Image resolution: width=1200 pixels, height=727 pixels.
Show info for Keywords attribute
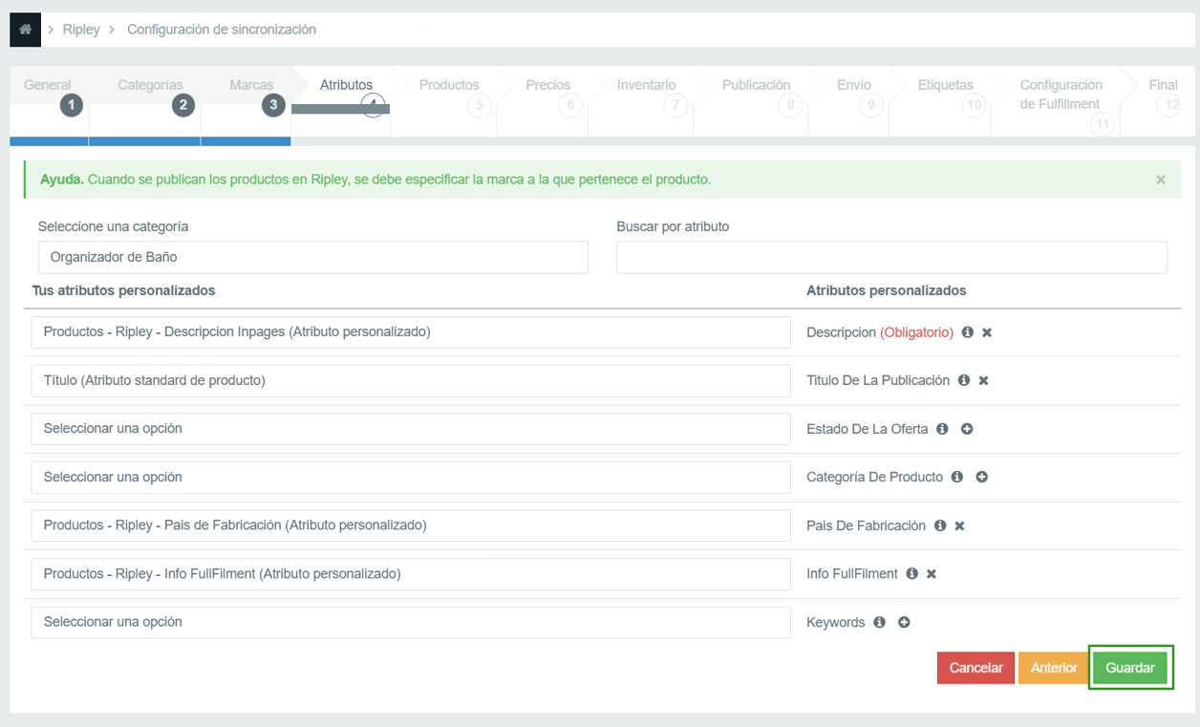879,622
